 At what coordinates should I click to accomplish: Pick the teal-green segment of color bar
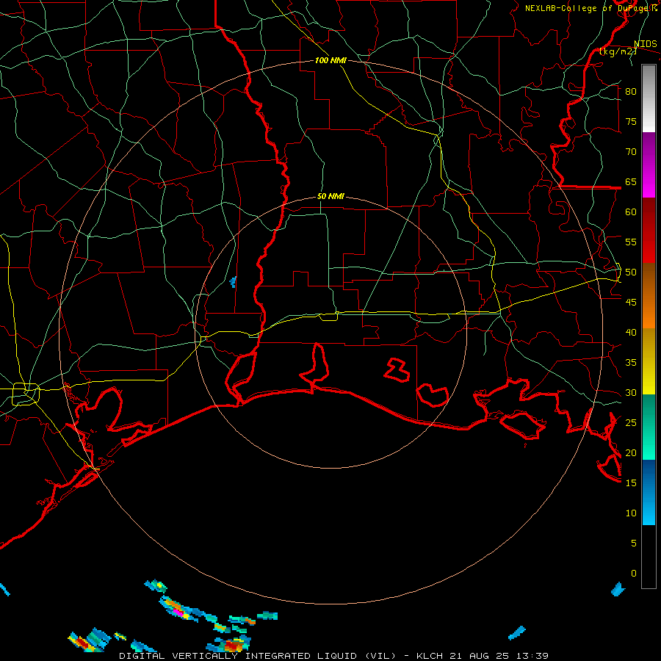coord(649,427)
